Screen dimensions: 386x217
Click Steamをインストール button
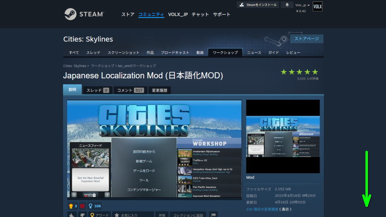258,5
